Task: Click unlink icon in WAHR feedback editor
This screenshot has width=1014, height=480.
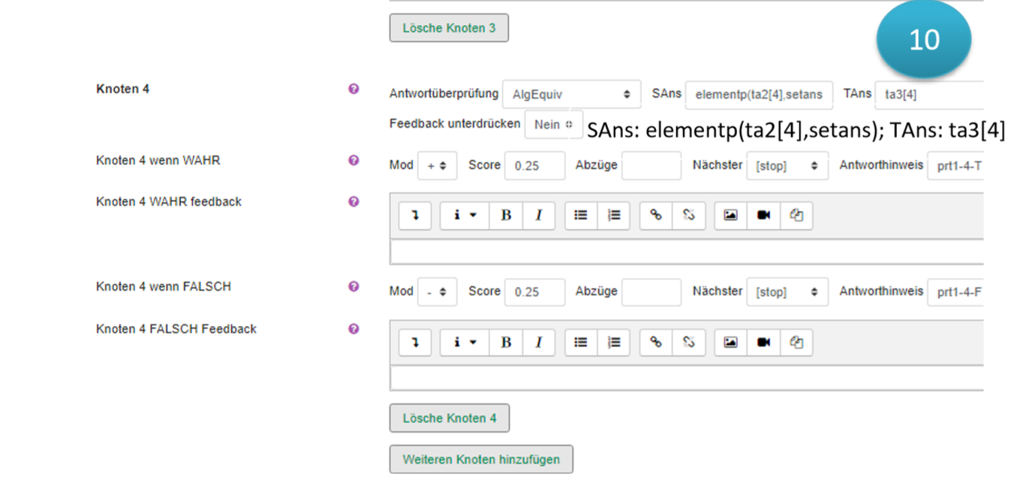Action: 689,216
